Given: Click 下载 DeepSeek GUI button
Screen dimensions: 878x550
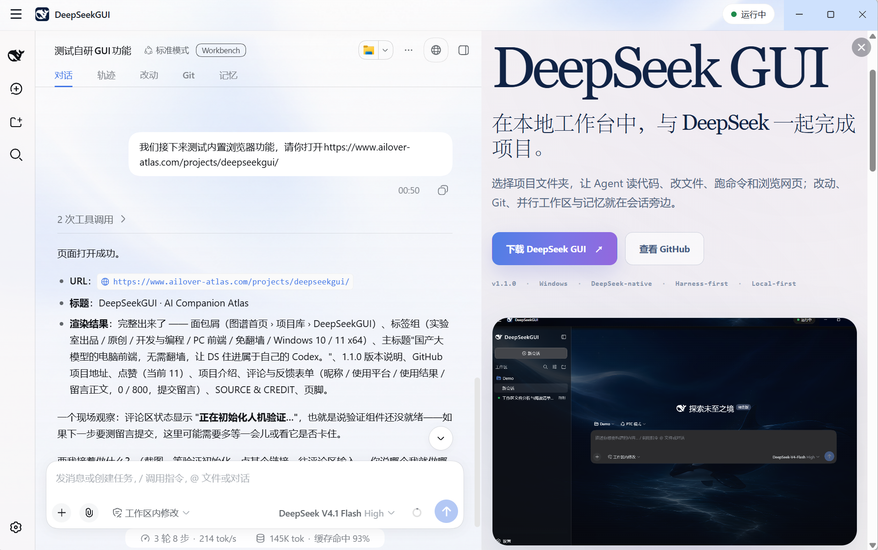Looking at the screenshot, I should (554, 249).
